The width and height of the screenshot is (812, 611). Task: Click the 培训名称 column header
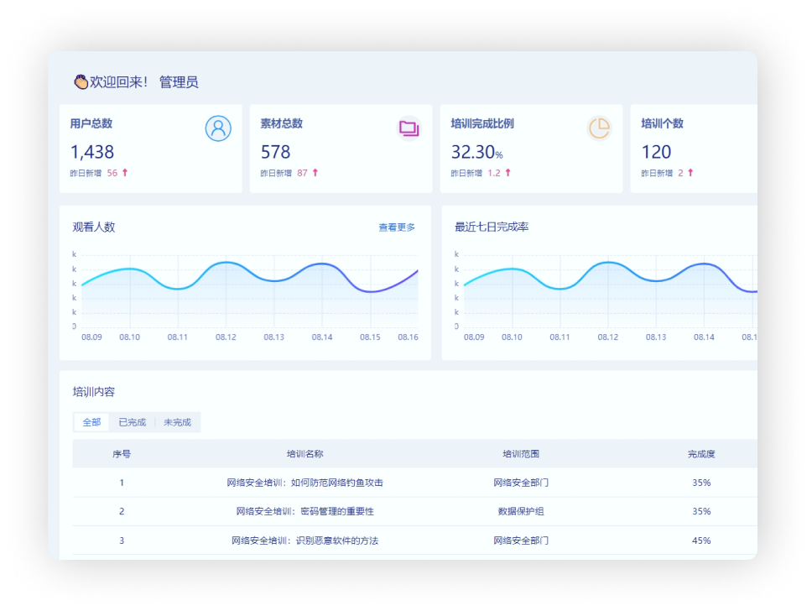[x=304, y=454]
